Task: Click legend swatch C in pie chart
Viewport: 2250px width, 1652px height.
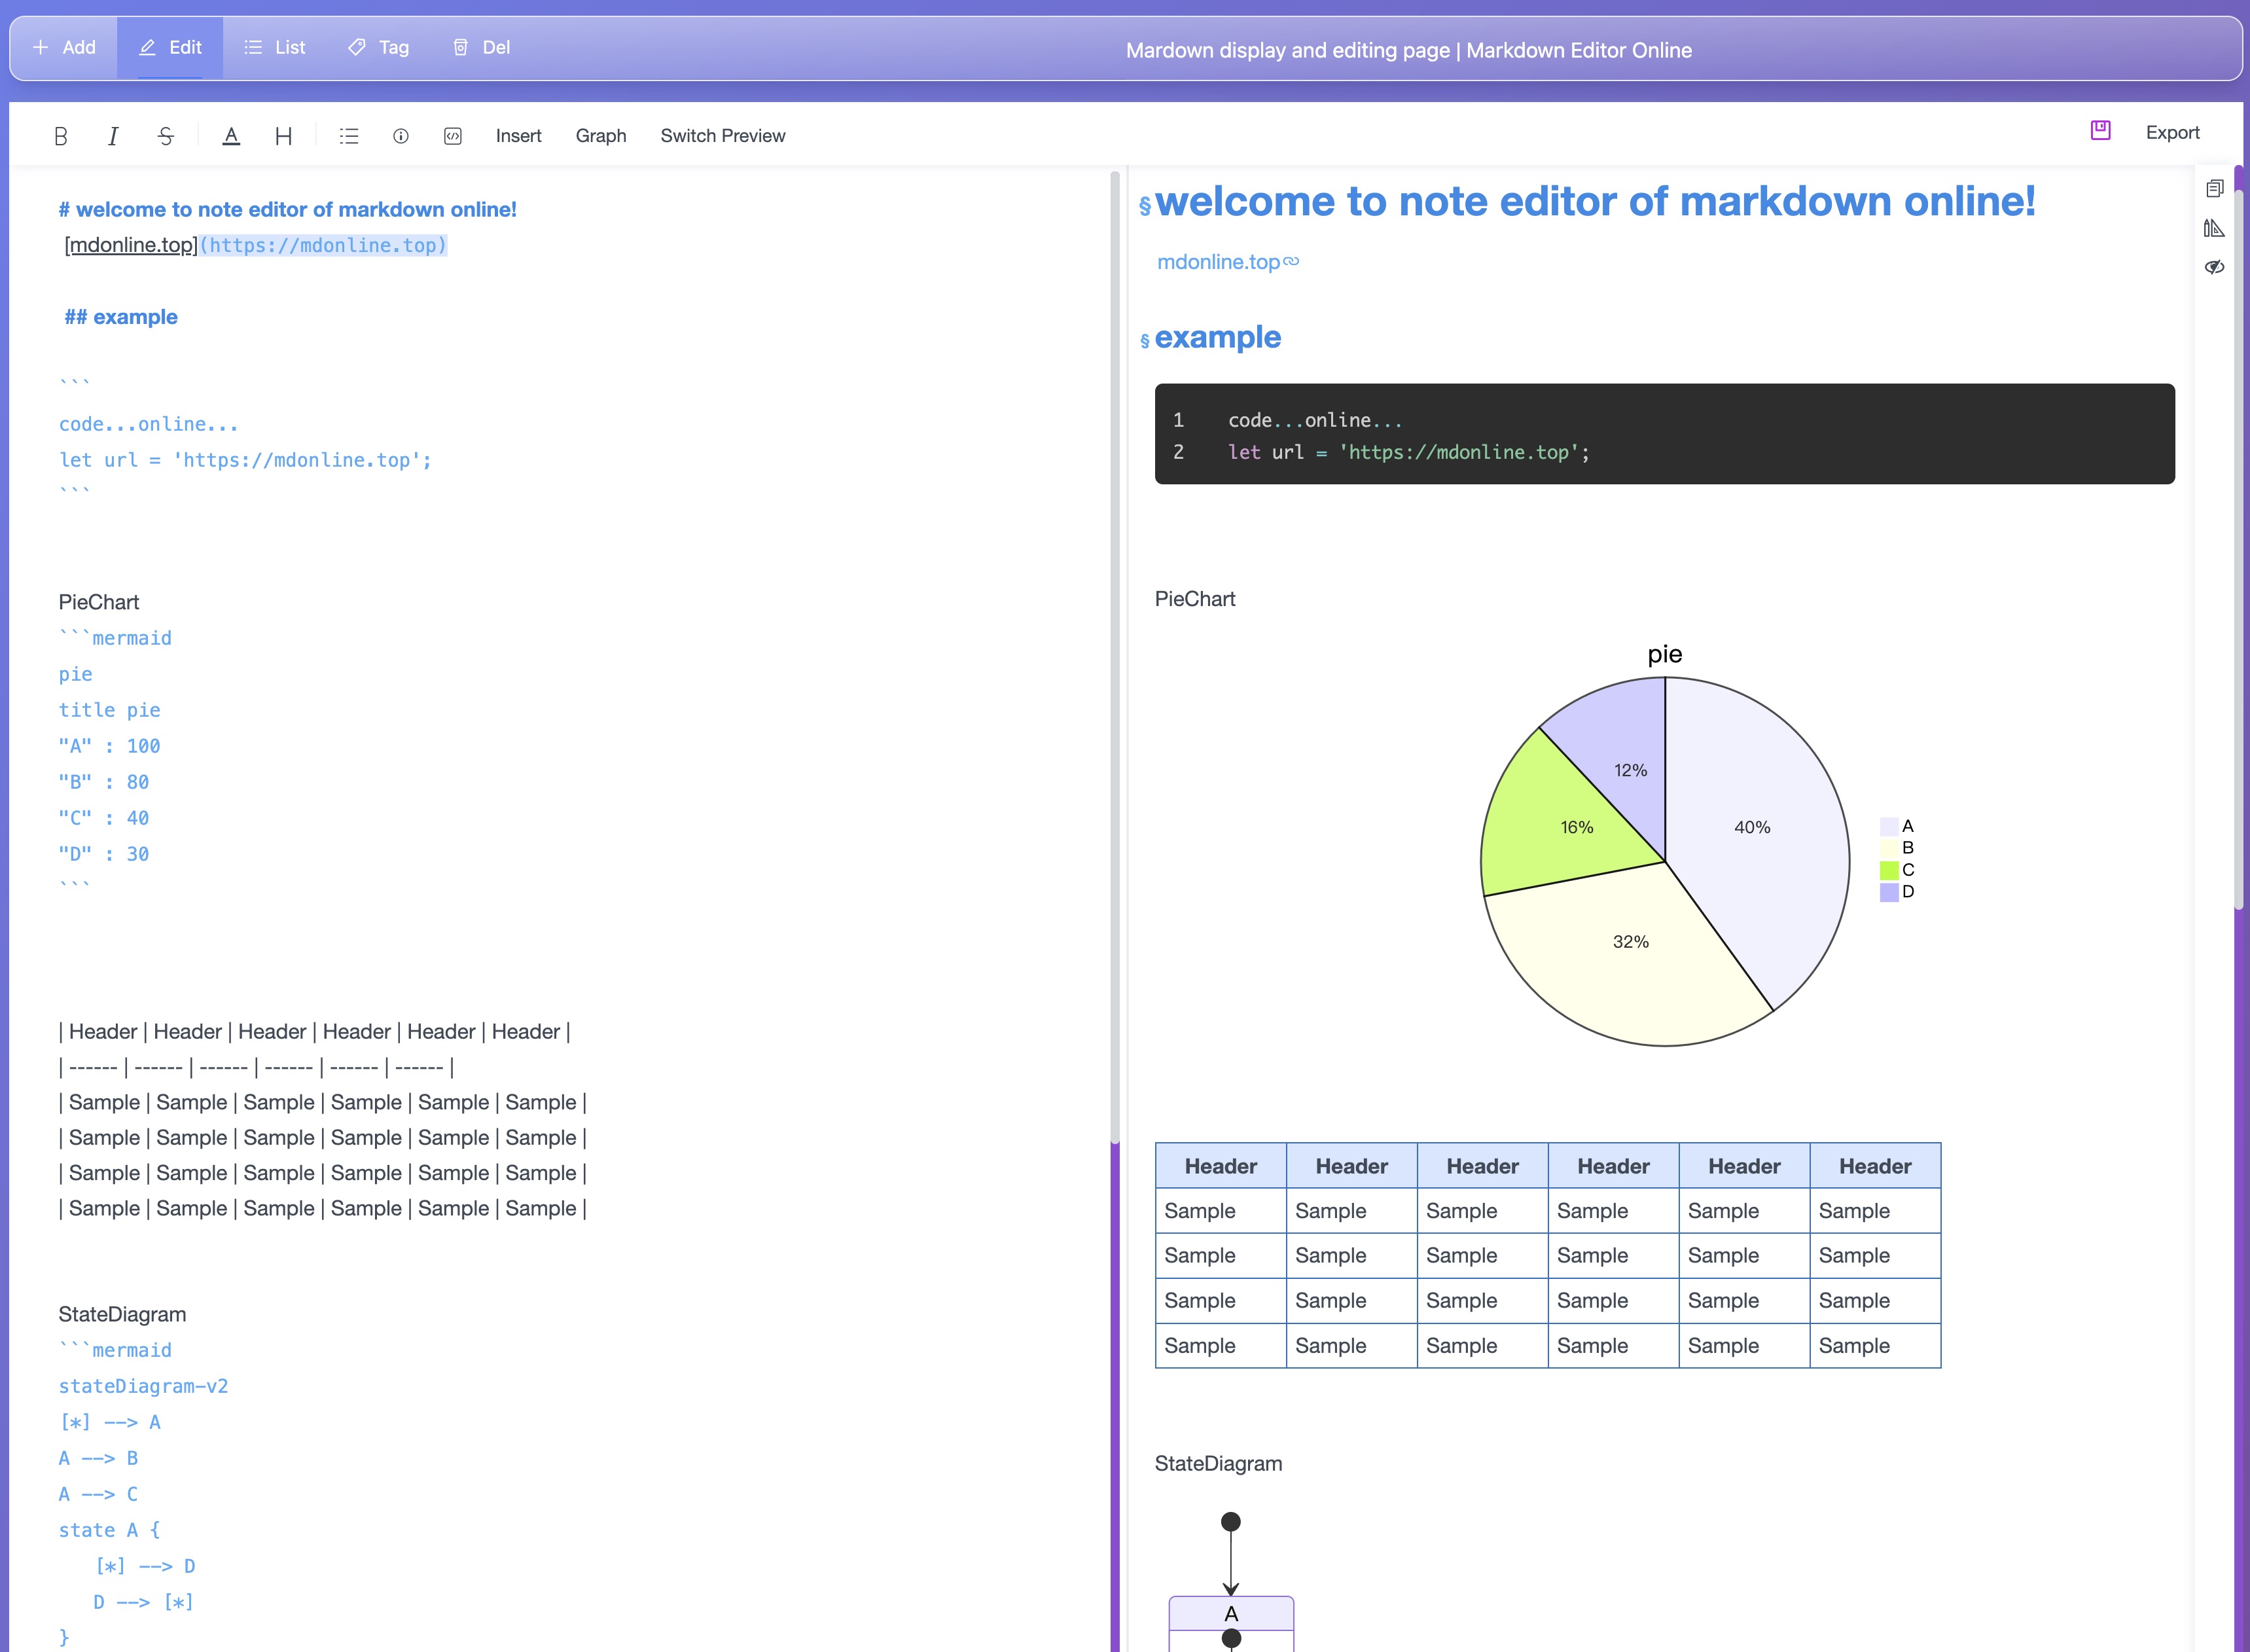Action: point(1889,870)
